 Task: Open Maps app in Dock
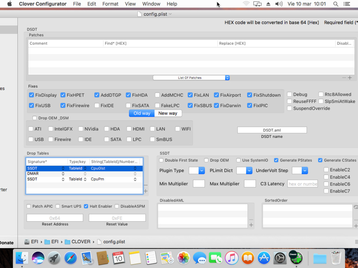(x=167, y=258)
